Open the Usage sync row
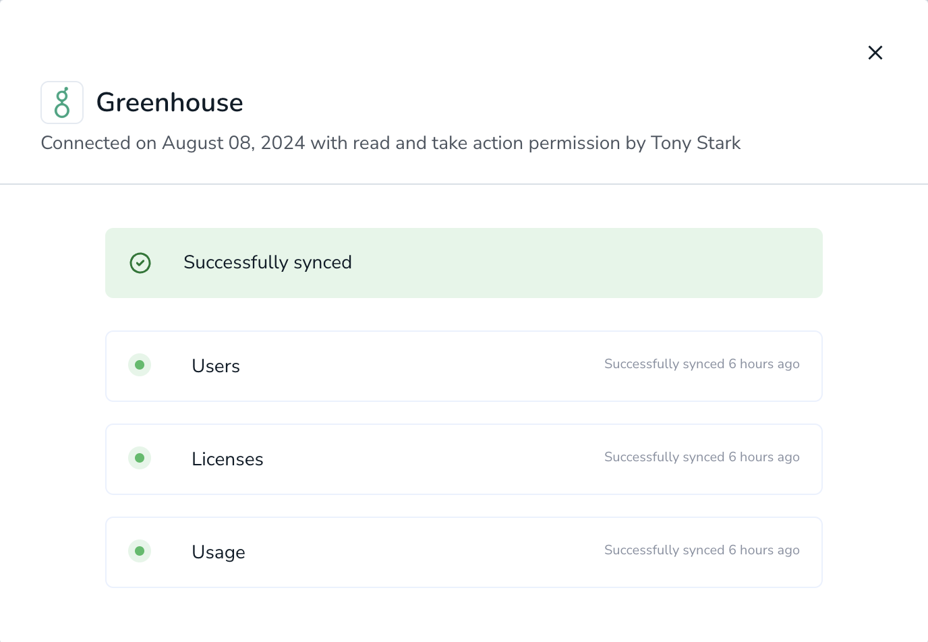 coord(464,552)
